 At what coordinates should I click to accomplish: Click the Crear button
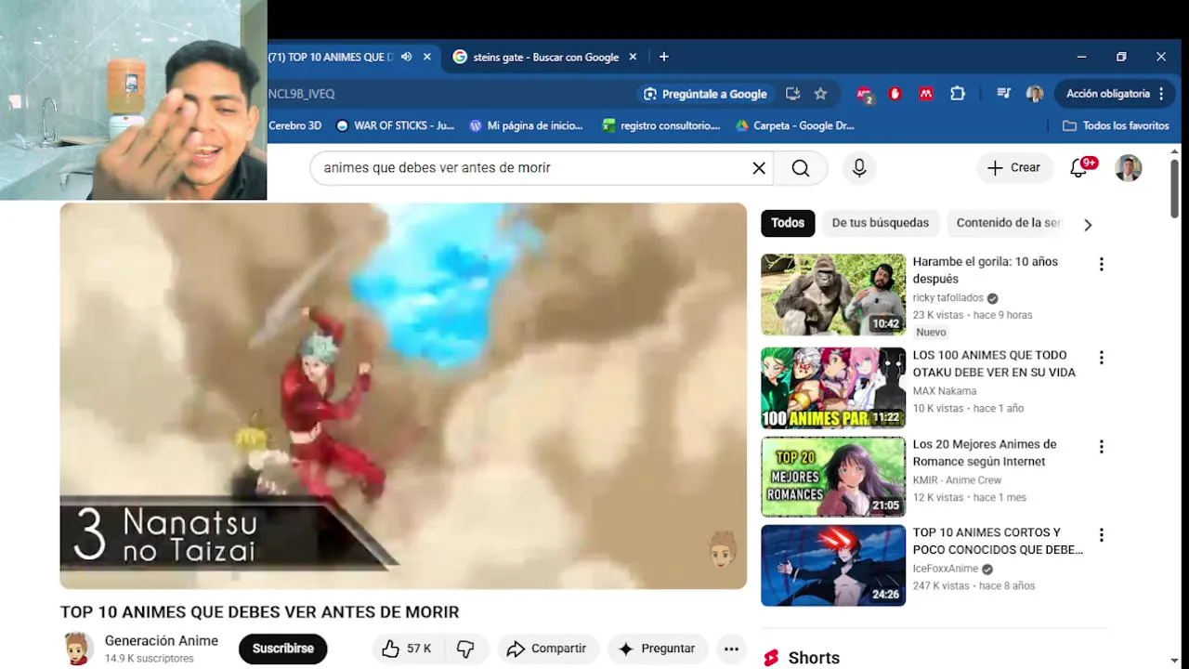1013,168
